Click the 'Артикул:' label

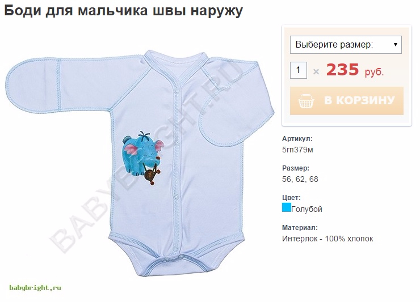point(297,139)
